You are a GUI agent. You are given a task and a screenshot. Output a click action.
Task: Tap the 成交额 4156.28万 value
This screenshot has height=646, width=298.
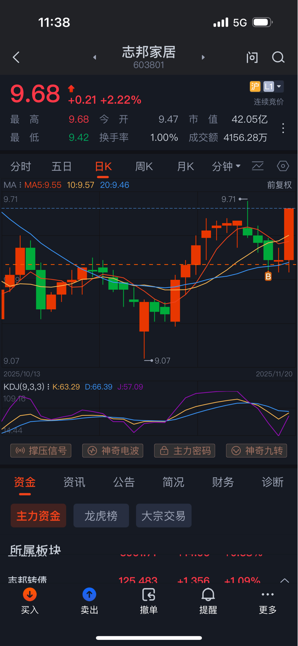(246, 138)
